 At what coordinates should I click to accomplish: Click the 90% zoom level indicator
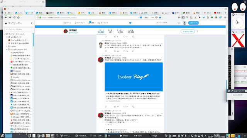point(146,18)
